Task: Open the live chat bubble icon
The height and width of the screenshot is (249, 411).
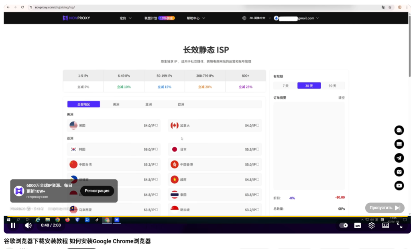Action: pyautogui.click(x=399, y=130)
